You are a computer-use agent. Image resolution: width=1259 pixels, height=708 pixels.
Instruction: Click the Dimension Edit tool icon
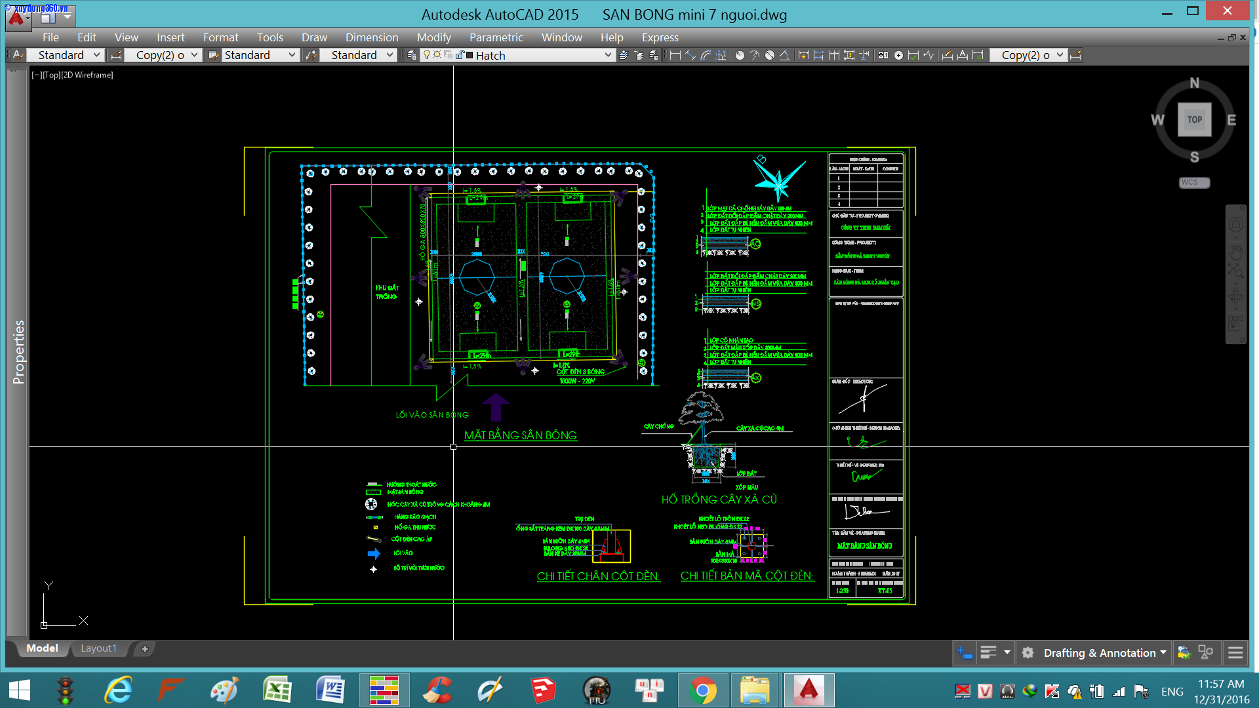click(x=948, y=55)
